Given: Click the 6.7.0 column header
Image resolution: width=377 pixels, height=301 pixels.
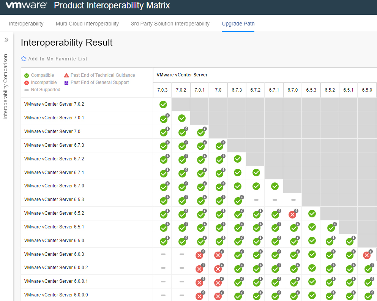Looking at the screenshot, I should tap(293, 90).
